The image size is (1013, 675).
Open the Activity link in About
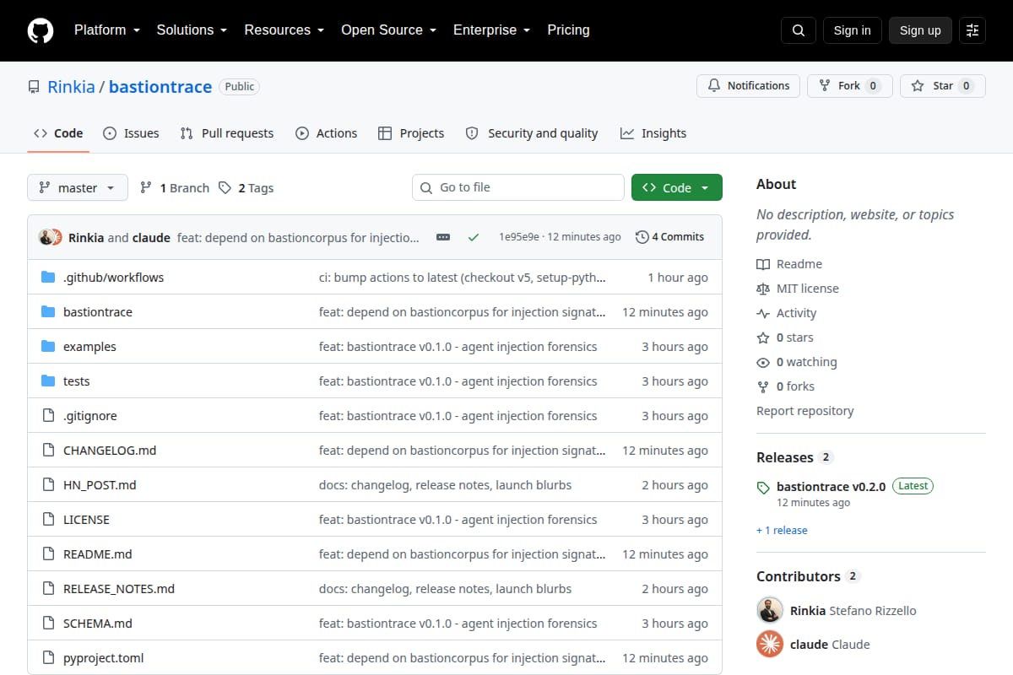(x=787, y=313)
